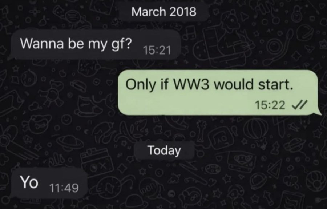Image resolution: width=327 pixels, height=209 pixels.
Task: Click the 11:49 timestamp
Action: 64,188
